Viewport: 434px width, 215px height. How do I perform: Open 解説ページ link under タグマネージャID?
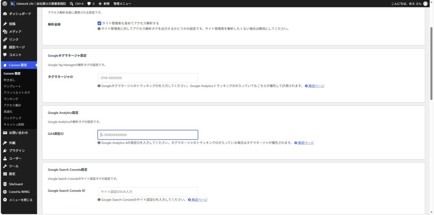click(x=316, y=86)
